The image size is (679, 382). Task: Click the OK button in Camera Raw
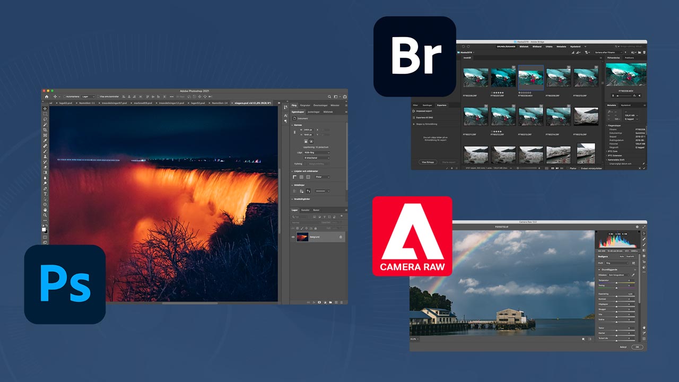[637, 347]
